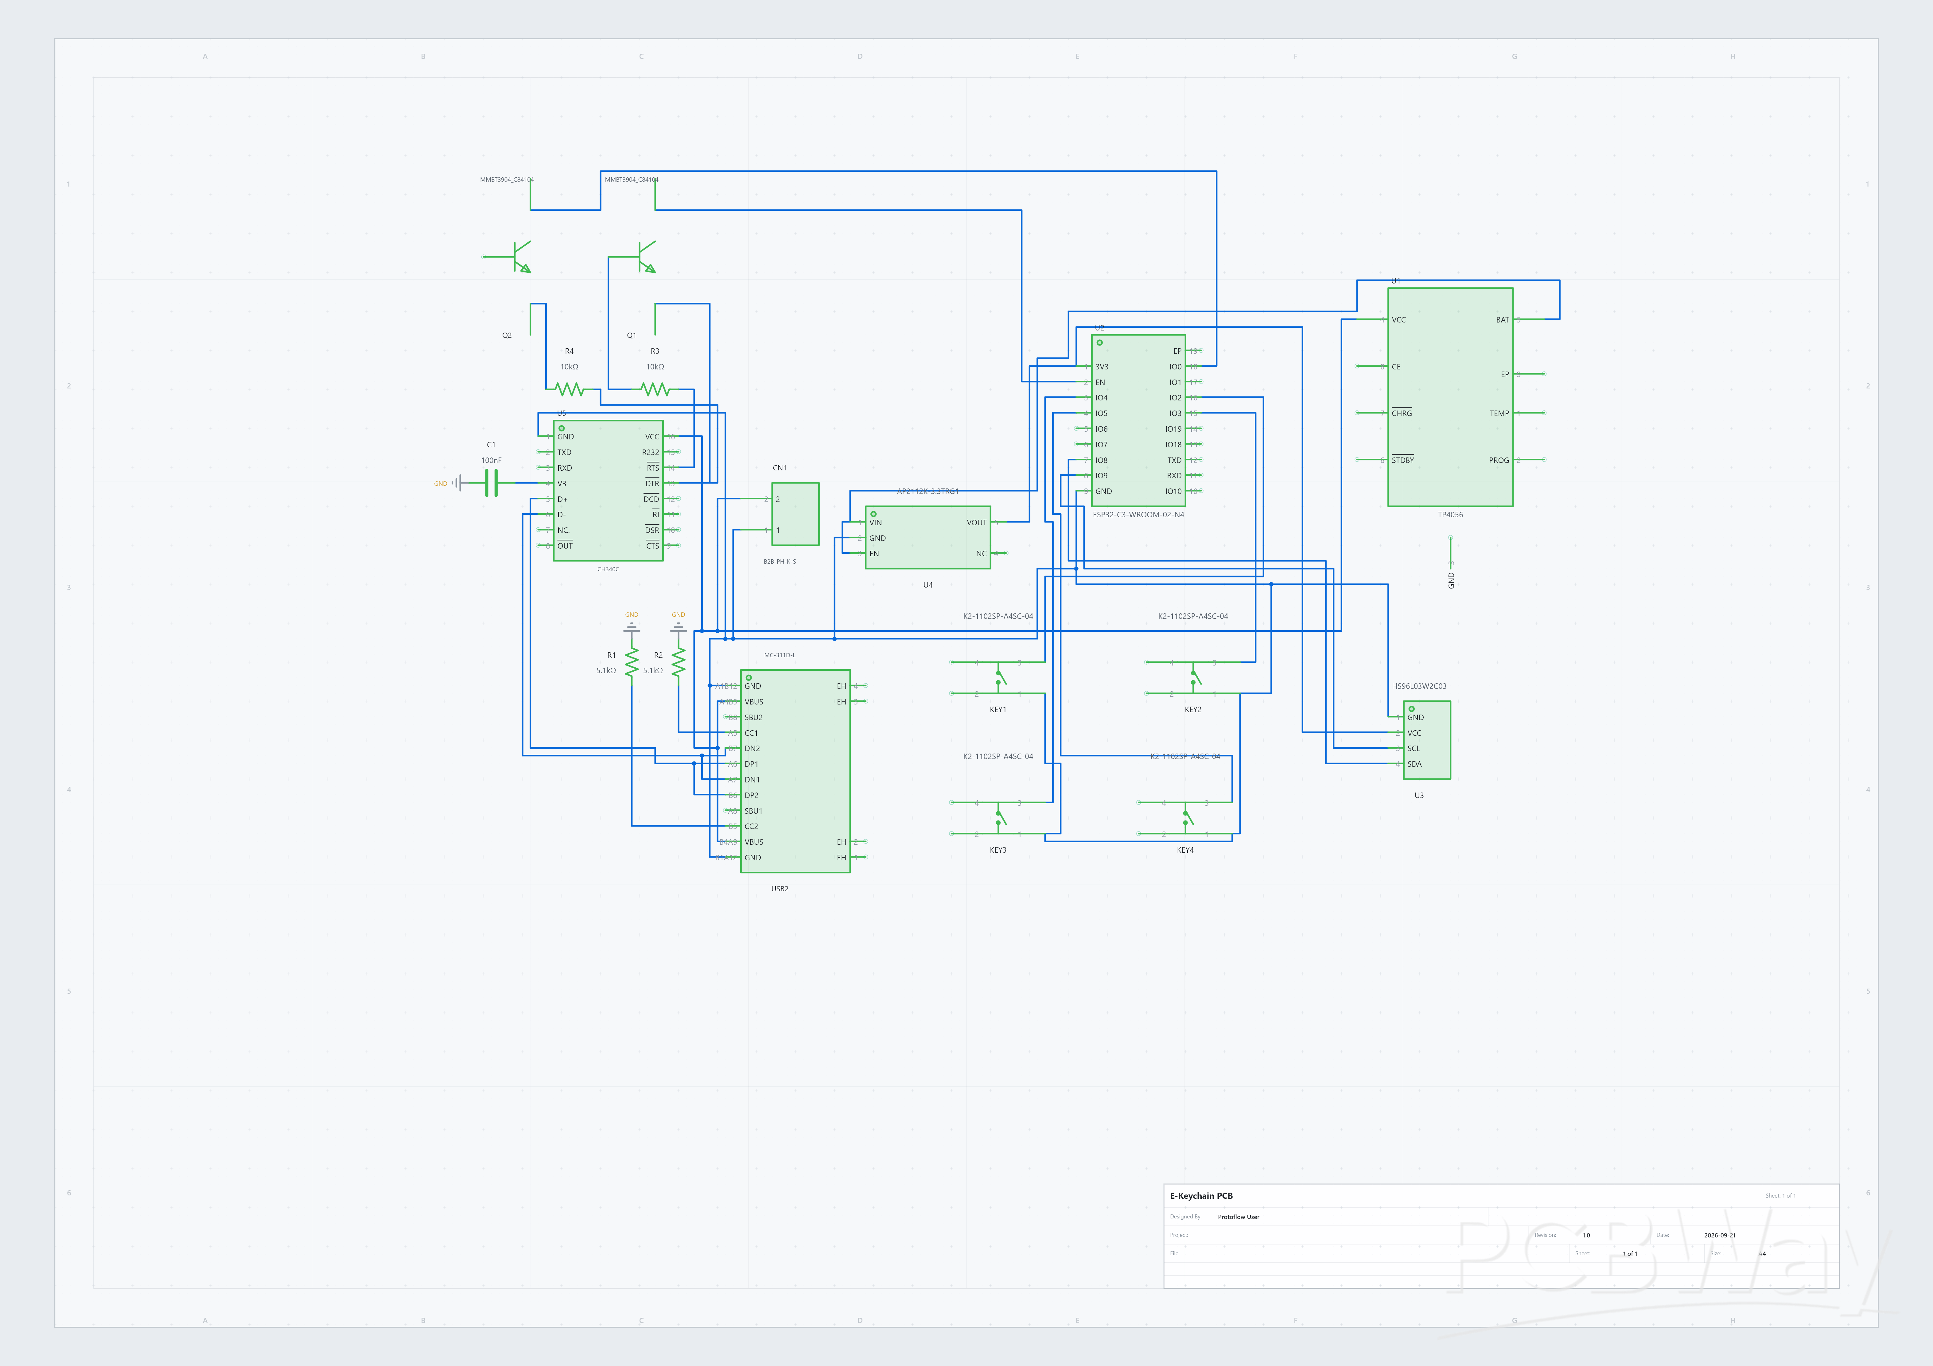Click the 100nF value of C1
Screen dimensions: 1933x1366
[492, 460]
